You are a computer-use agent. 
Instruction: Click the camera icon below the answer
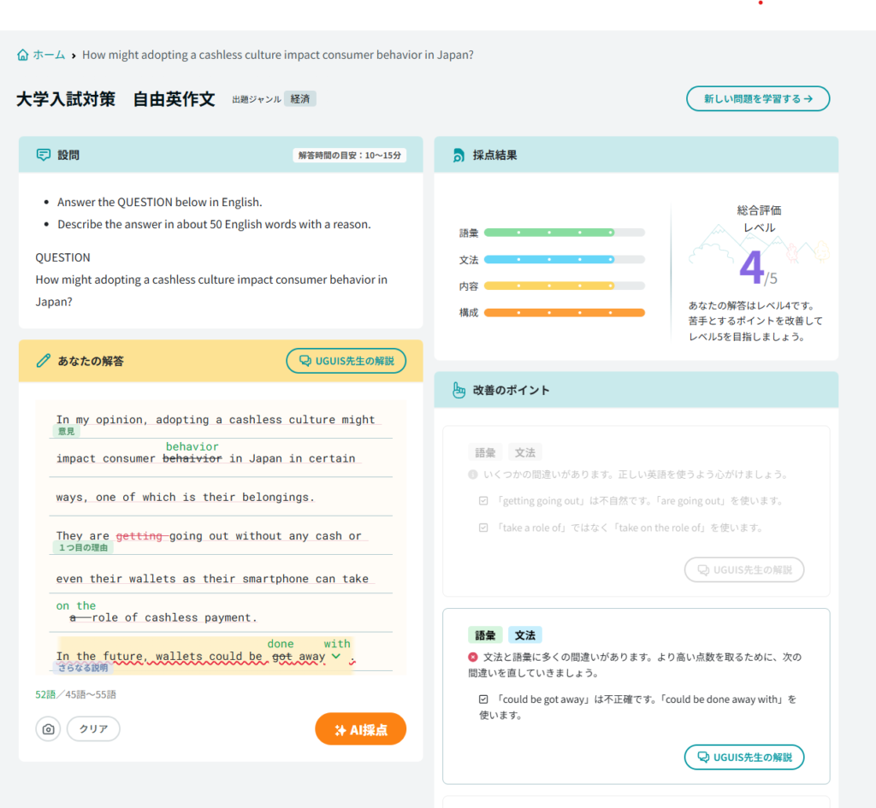point(48,729)
